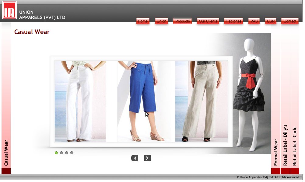Screen dimensions: 305x182
Task: Open the Home menu button
Action: click(143, 21)
